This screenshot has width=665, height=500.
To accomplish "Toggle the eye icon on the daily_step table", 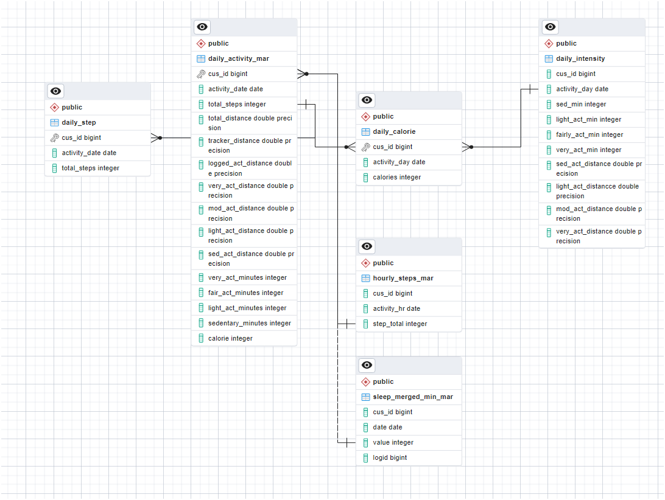I will pyautogui.click(x=55, y=91).
